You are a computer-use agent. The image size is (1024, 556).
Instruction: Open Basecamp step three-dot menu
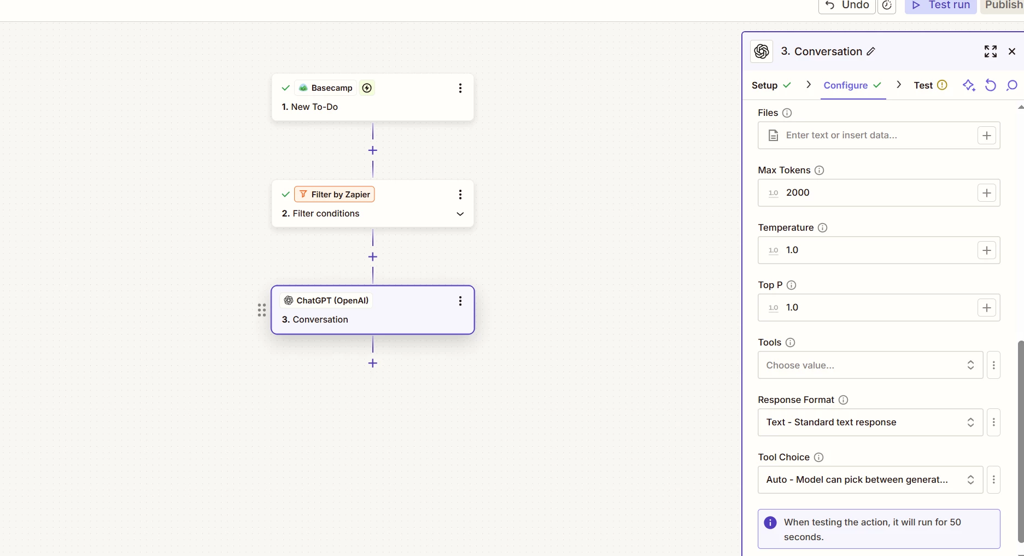[460, 88]
